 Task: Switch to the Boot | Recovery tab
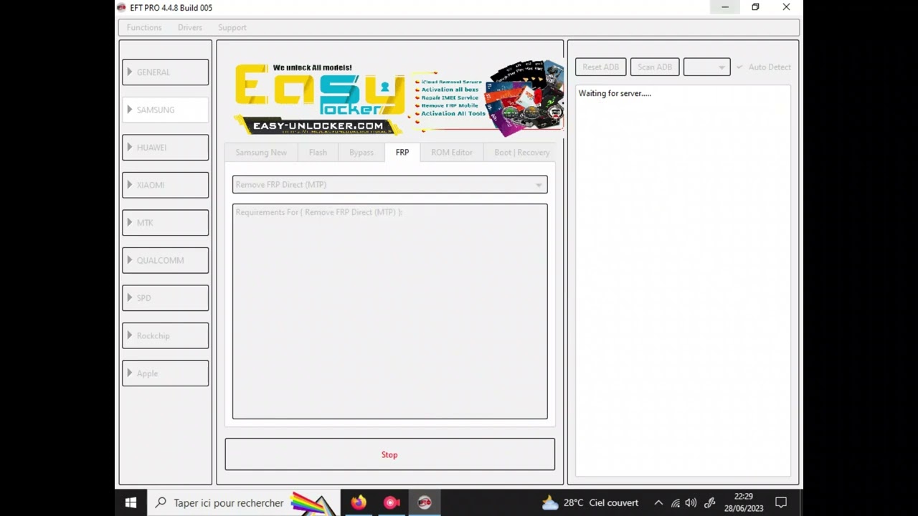522,153
